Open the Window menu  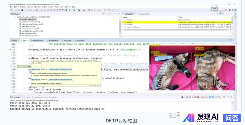[68, 7]
